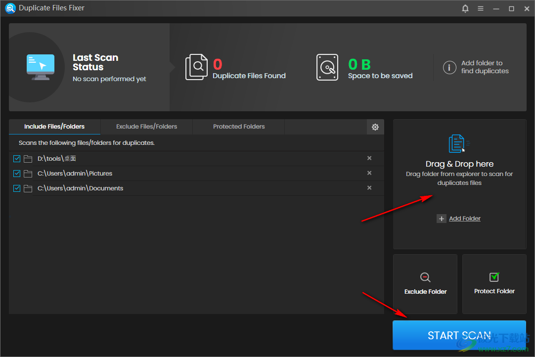
Task: Click the 'Add folder to find duplicates' text
Action: click(x=485, y=67)
